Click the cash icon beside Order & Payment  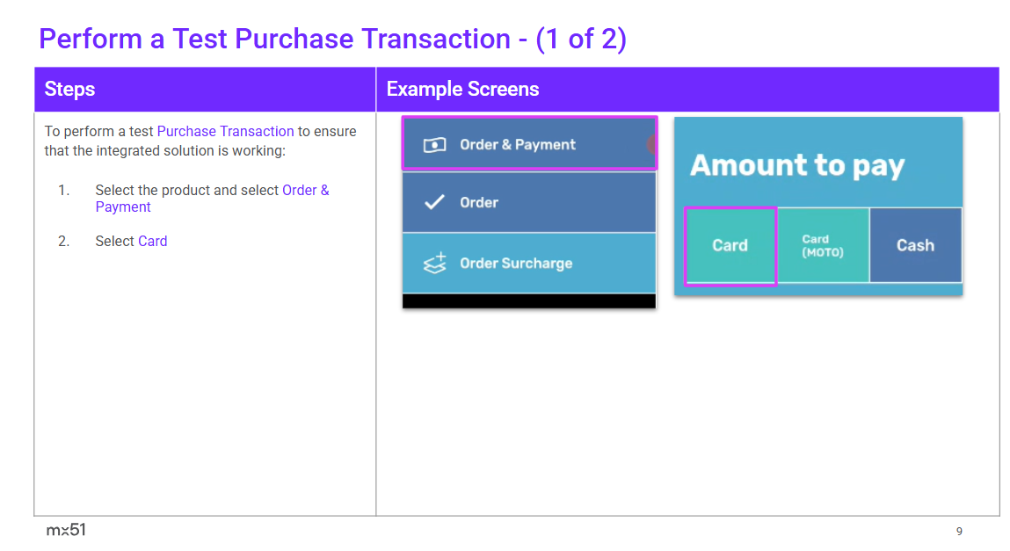435,145
